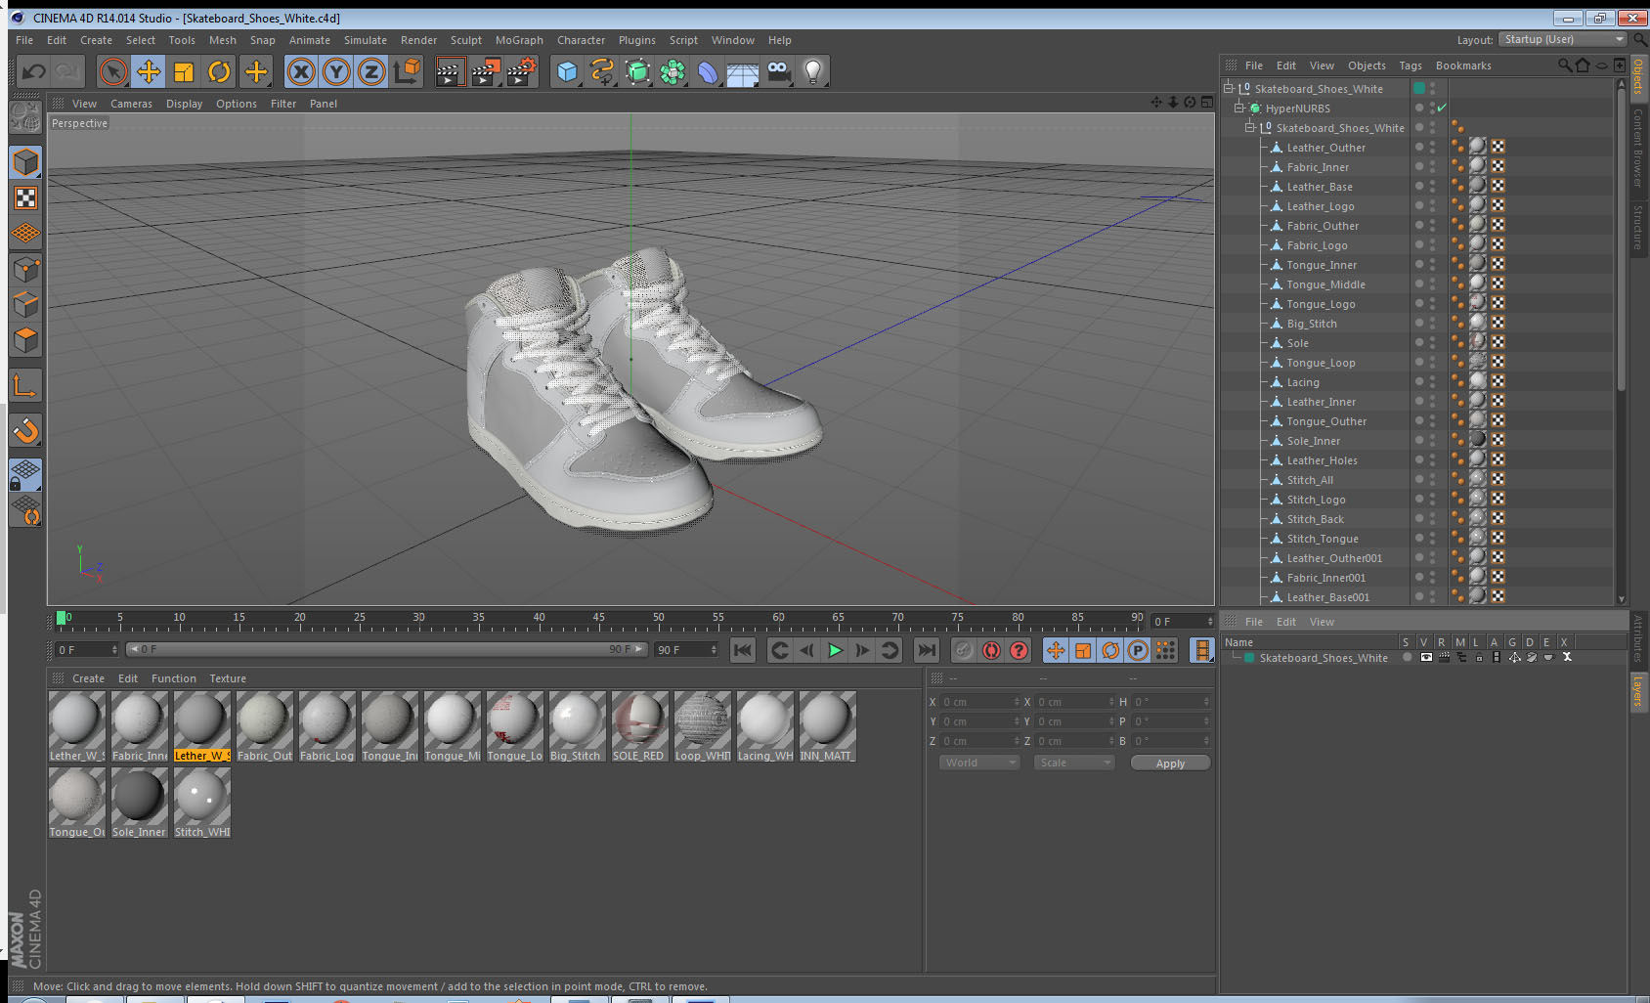1650x1003 pixels.
Task: Click frame 45 on the timeline ruler
Action: coord(598,619)
